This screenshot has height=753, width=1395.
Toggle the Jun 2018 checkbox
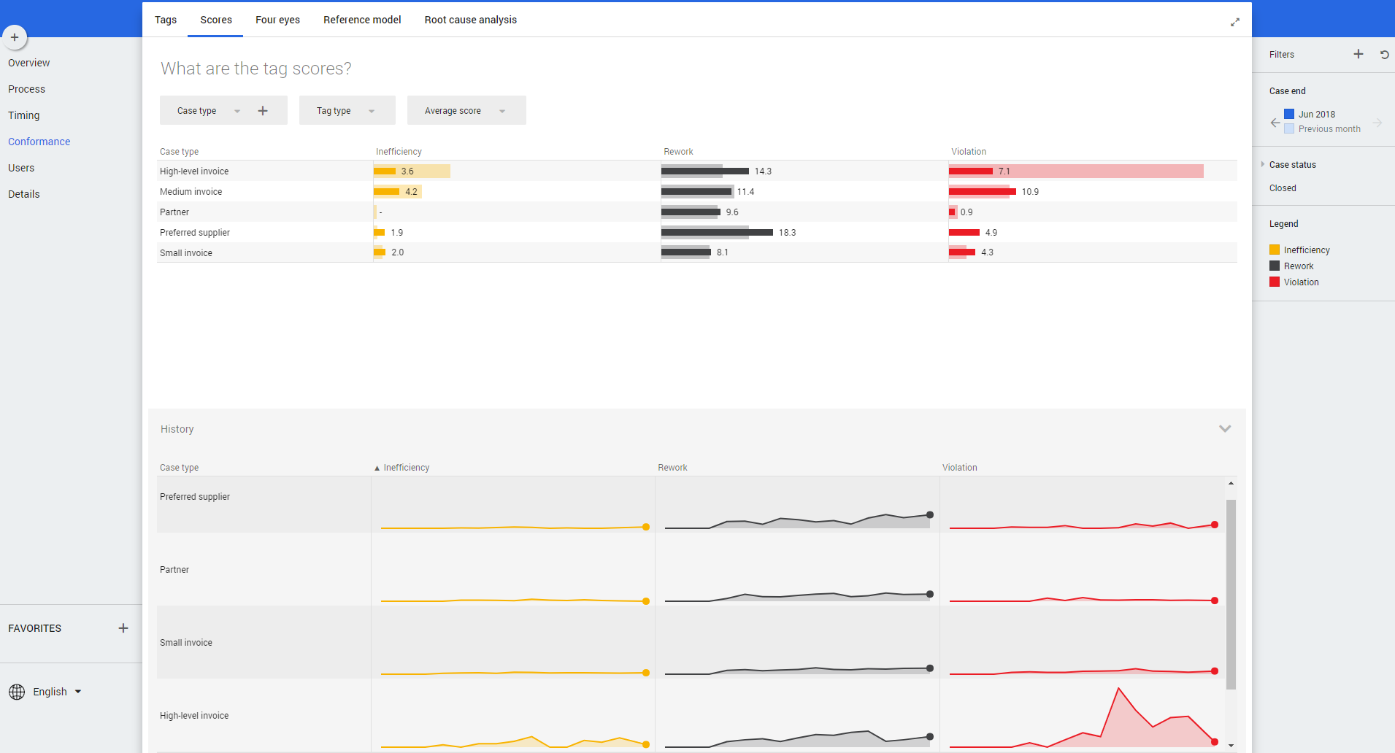tap(1289, 114)
